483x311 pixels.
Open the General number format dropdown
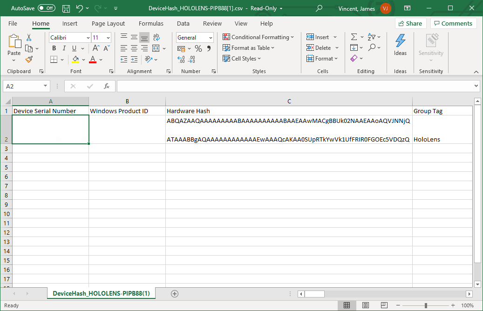[x=211, y=38]
